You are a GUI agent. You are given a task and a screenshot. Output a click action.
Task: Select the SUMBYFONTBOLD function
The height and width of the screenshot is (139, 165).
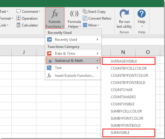point(128,125)
